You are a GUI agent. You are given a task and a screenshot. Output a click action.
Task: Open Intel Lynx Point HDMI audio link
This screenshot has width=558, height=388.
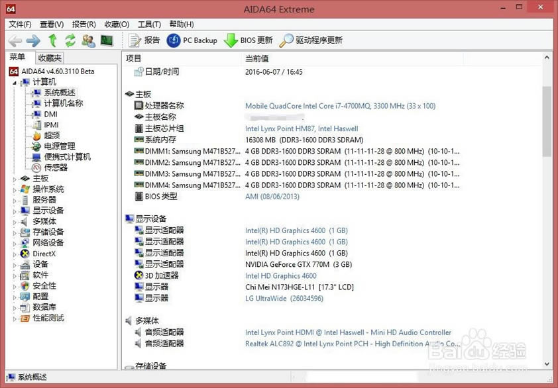point(348,332)
